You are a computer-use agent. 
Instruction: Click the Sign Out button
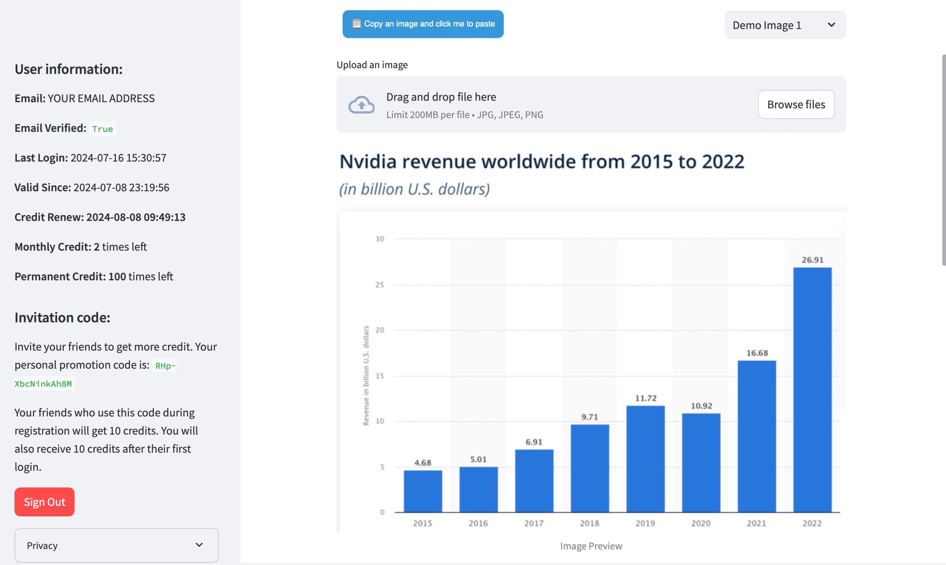(x=44, y=502)
